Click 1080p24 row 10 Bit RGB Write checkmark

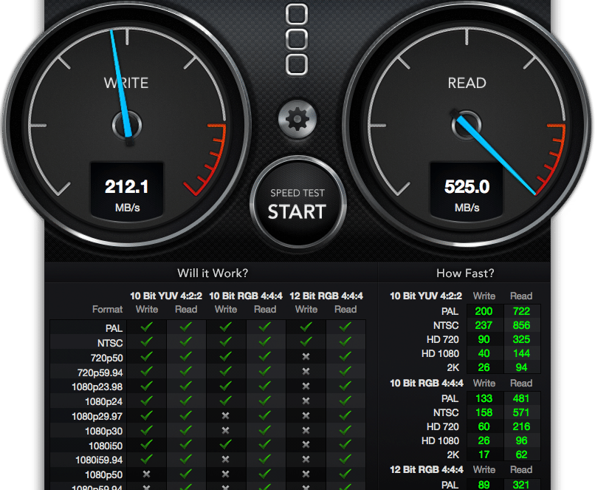click(225, 401)
